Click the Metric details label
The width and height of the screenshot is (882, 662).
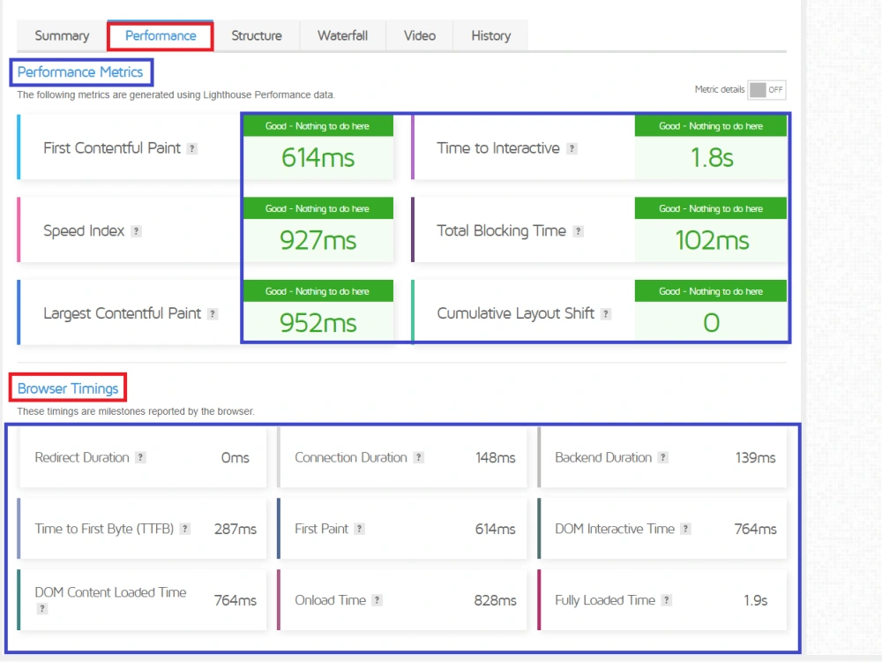[720, 89]
